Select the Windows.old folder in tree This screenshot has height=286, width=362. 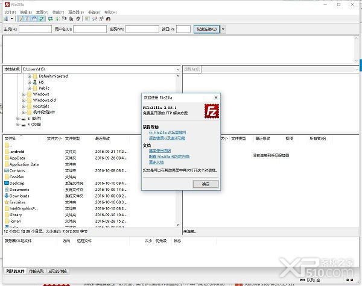(x=42, y=100)
